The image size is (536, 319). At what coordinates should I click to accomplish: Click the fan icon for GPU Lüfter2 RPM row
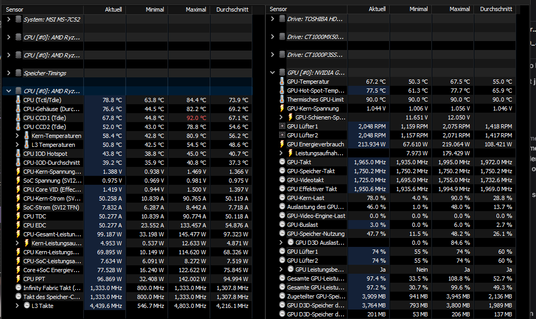282,135
